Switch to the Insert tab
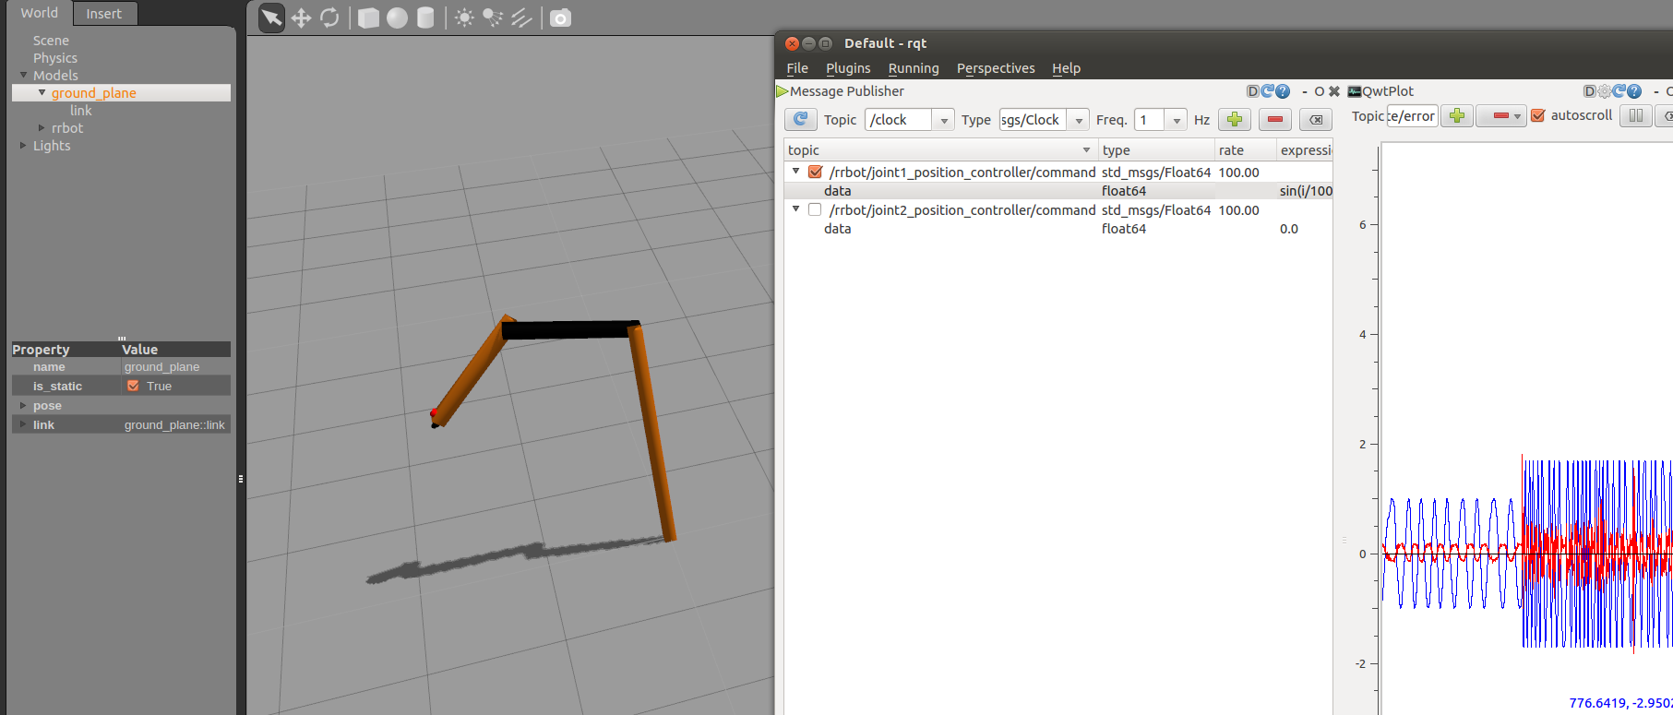1673x715 pixels. pos(103,14)
